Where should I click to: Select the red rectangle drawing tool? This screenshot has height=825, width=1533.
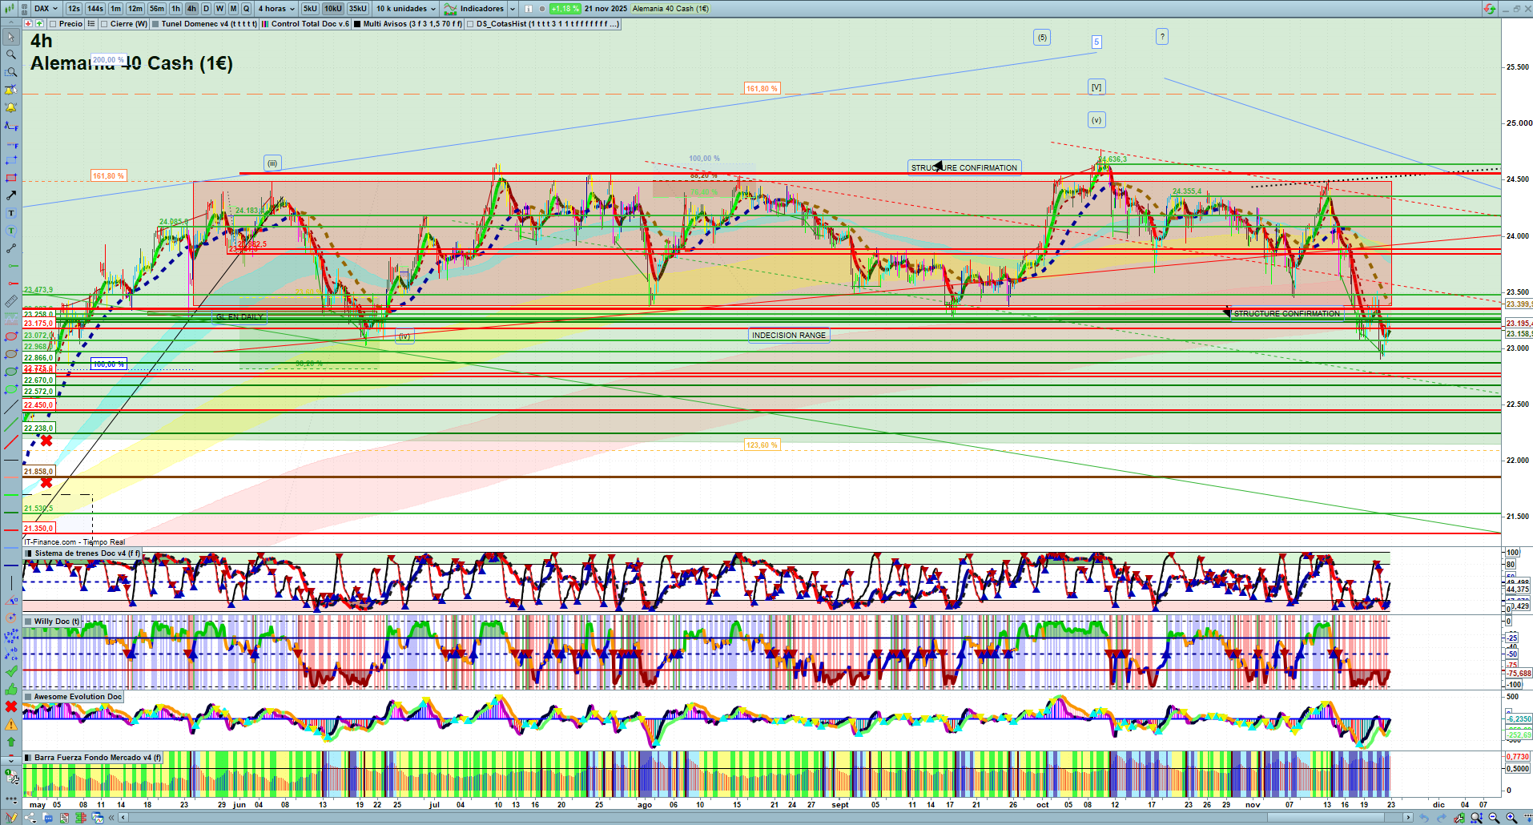11,178
